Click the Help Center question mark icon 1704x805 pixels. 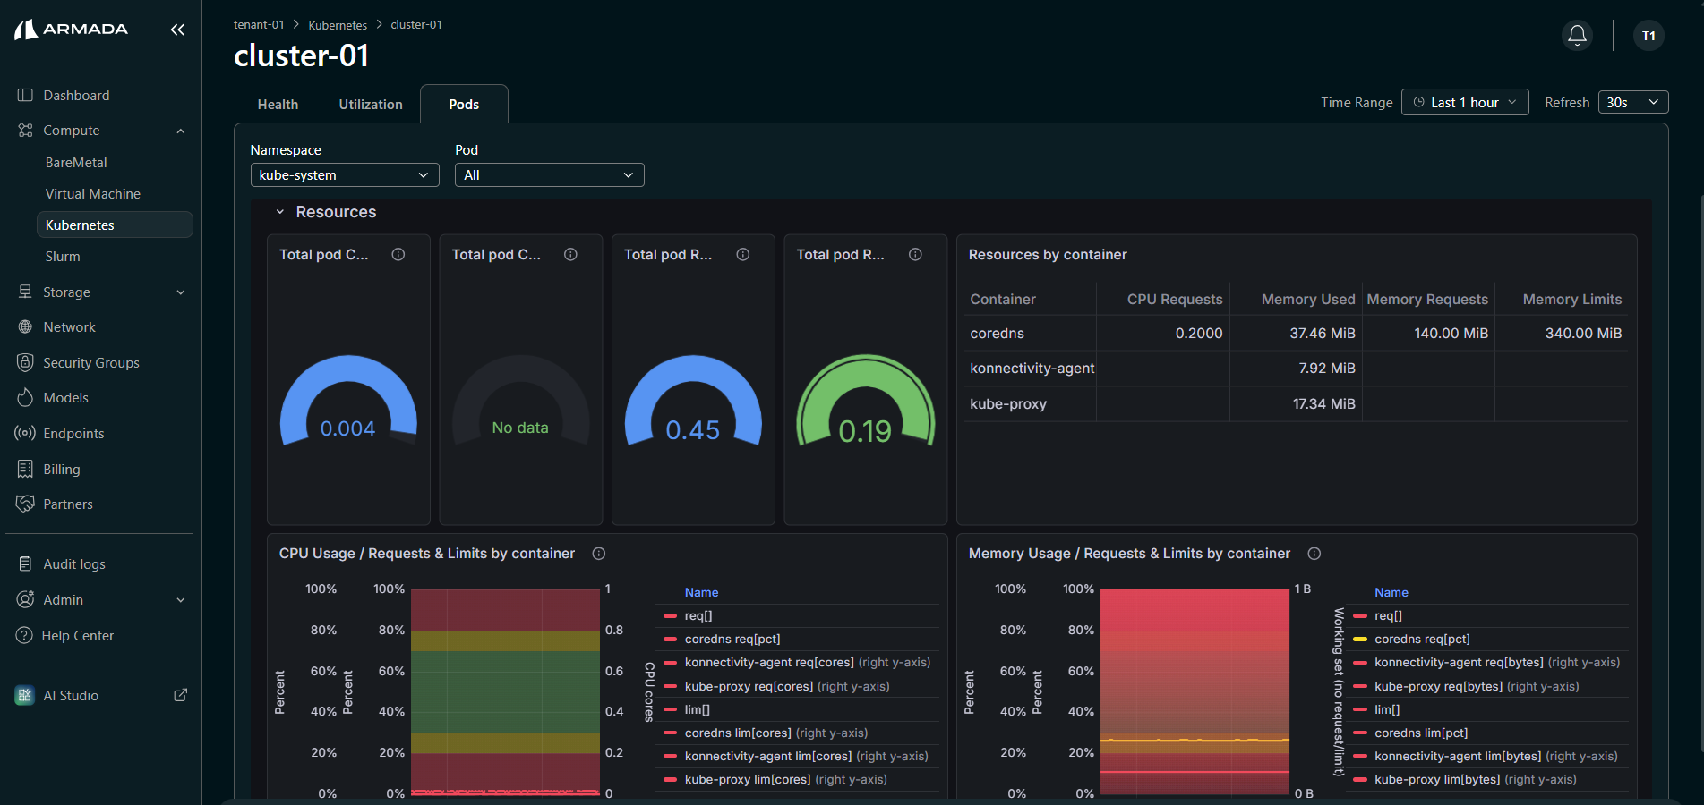[24, 635]
